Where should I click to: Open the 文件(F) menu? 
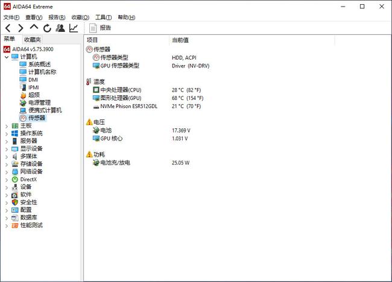(x=11, y=17)
